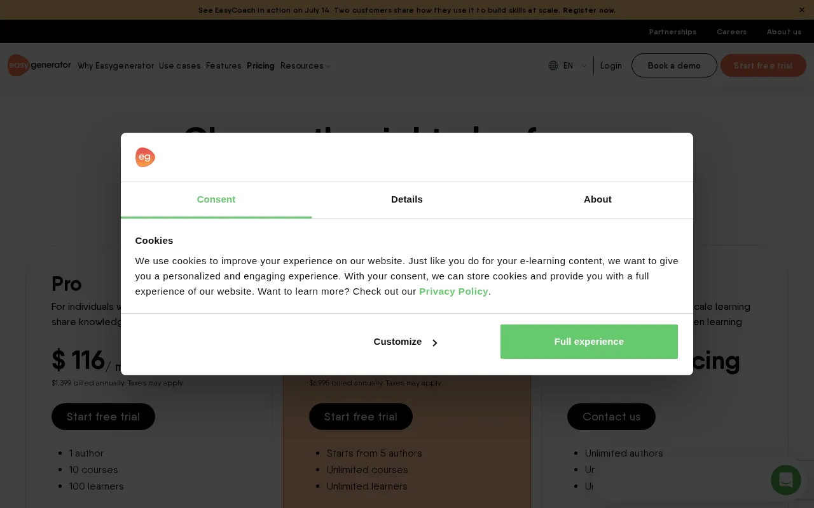Expand the EN language dropdown

575,65
